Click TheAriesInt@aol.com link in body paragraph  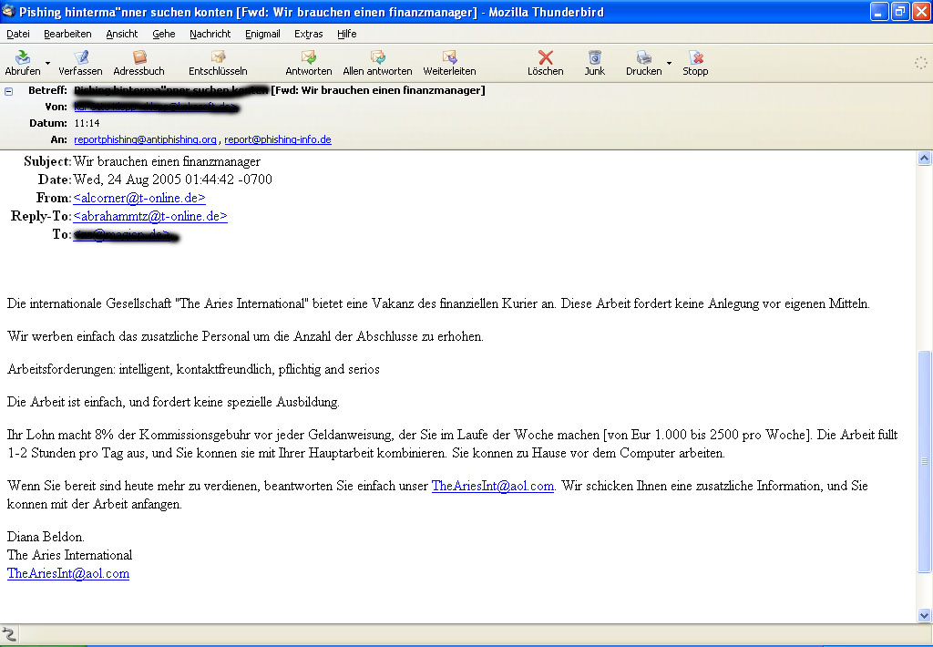pyautogui.click(x=493, y=486)
